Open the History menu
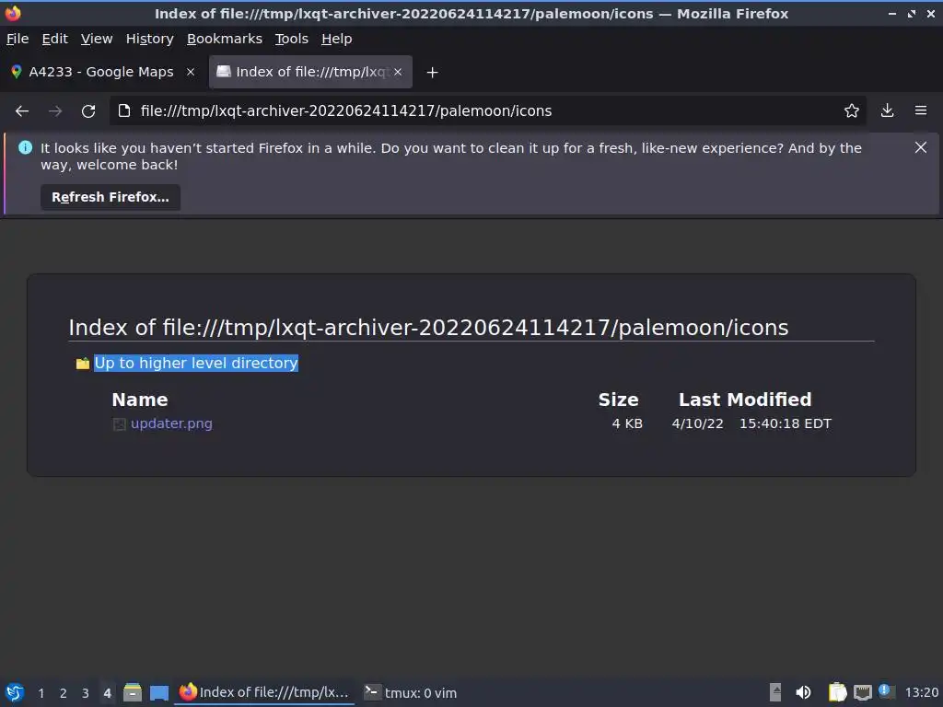 click(x=150, y=39)
